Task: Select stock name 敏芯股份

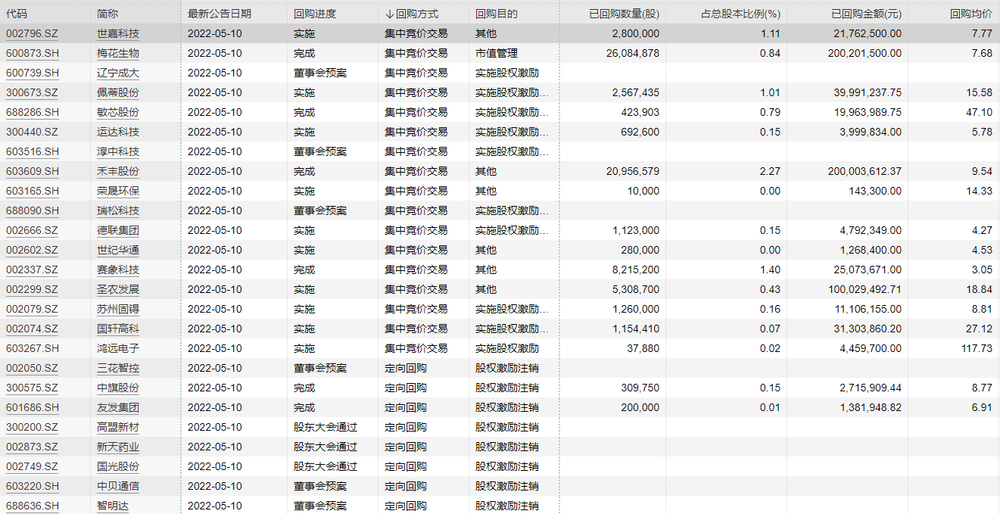Action: click(118, 112)
